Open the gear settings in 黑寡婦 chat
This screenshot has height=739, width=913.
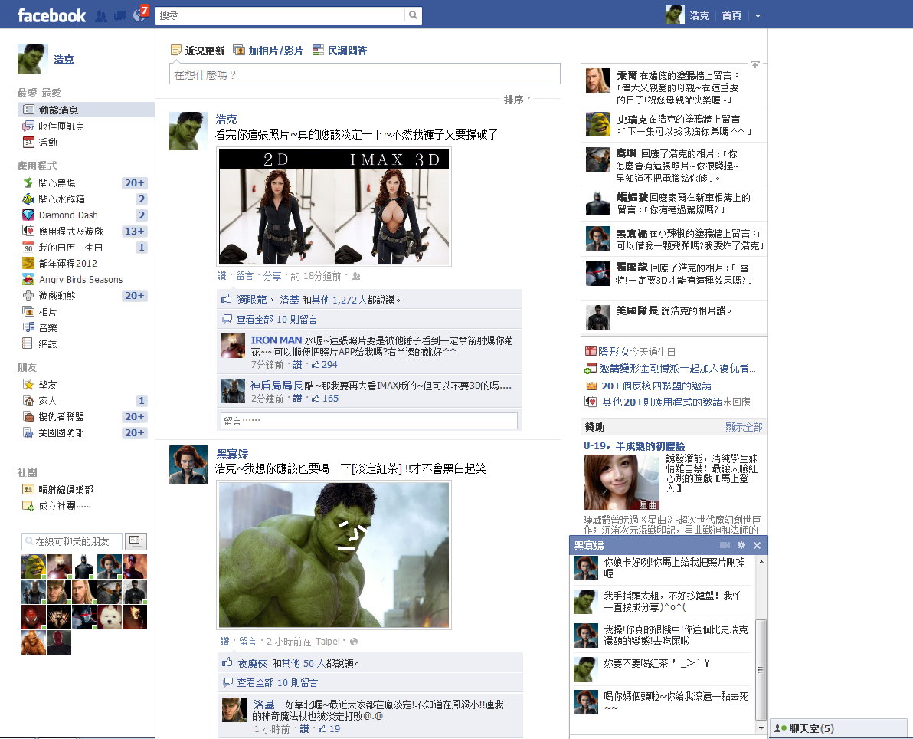[741, 546]
